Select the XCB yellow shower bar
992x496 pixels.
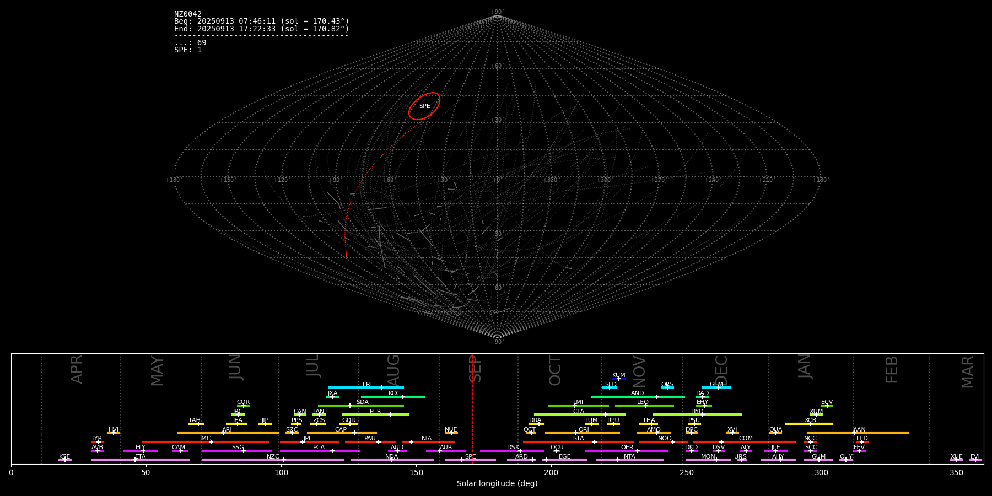(809, 424)
